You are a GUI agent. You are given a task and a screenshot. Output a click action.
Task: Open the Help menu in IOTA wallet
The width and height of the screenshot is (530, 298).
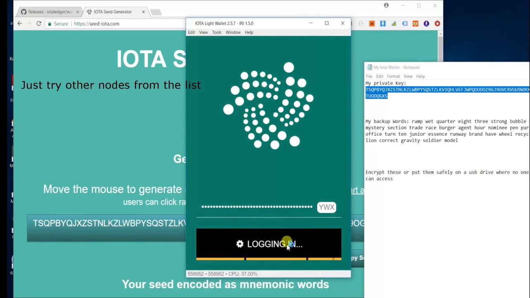249,32
